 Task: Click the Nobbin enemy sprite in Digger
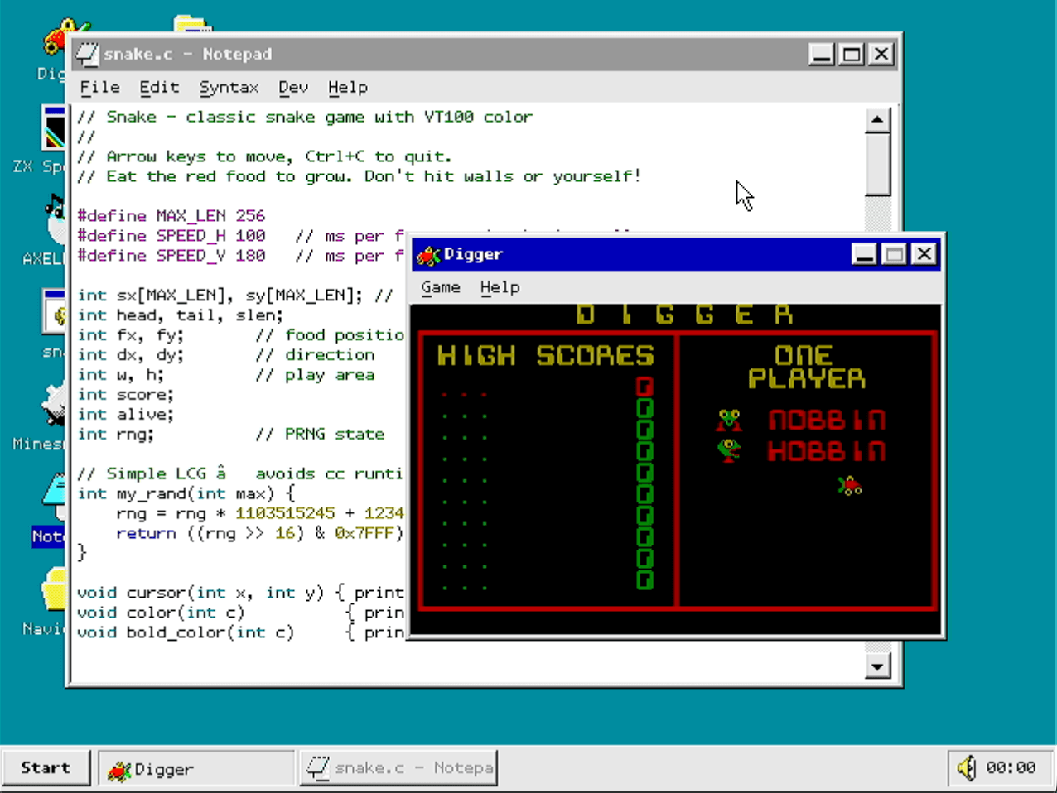click(729, 419)
